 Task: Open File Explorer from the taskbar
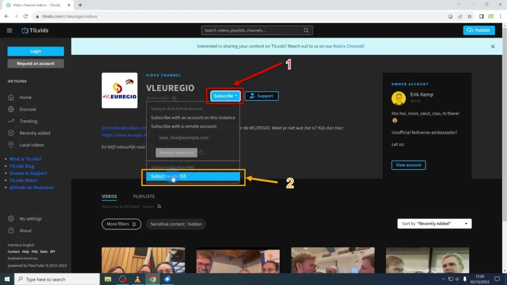tap(107, 279)
